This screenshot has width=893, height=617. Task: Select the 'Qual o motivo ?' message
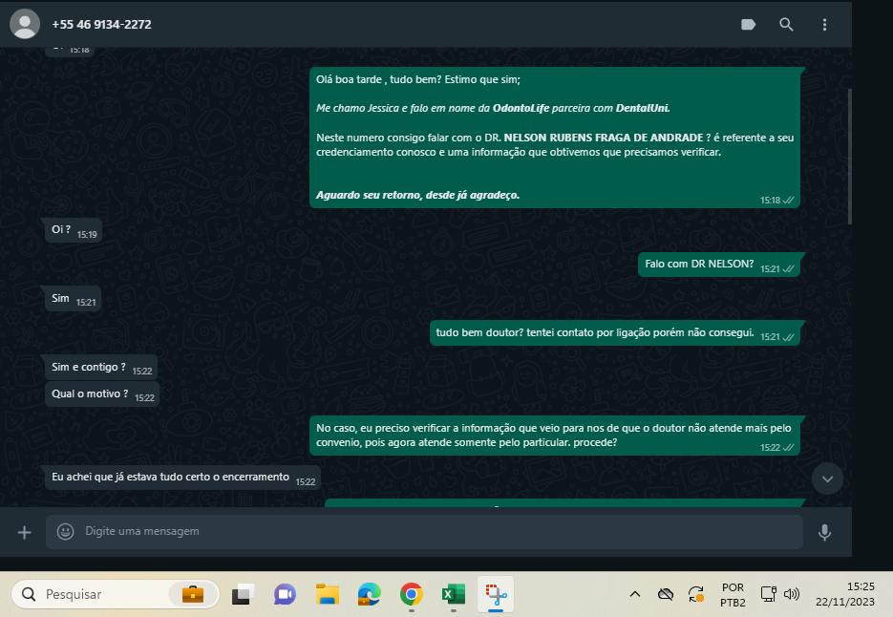click(x=102, y=394)
